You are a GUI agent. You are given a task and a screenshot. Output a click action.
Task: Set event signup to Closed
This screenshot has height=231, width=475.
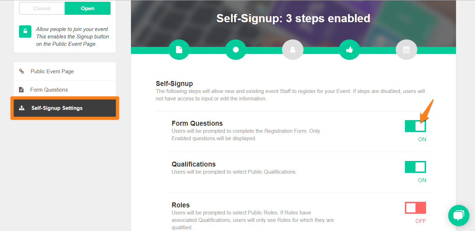(42, 8)
